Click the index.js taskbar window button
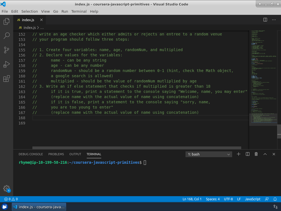The width and height of the screenshot is (281, 211). [39, 207]
